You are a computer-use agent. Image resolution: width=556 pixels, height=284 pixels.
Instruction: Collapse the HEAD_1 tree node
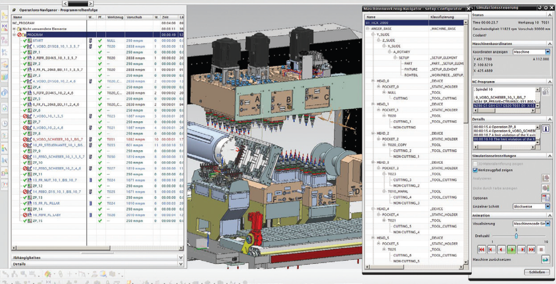tap(373, 104)
